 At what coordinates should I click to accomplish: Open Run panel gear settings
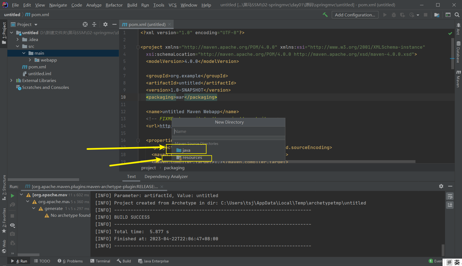tap(441, 186)
